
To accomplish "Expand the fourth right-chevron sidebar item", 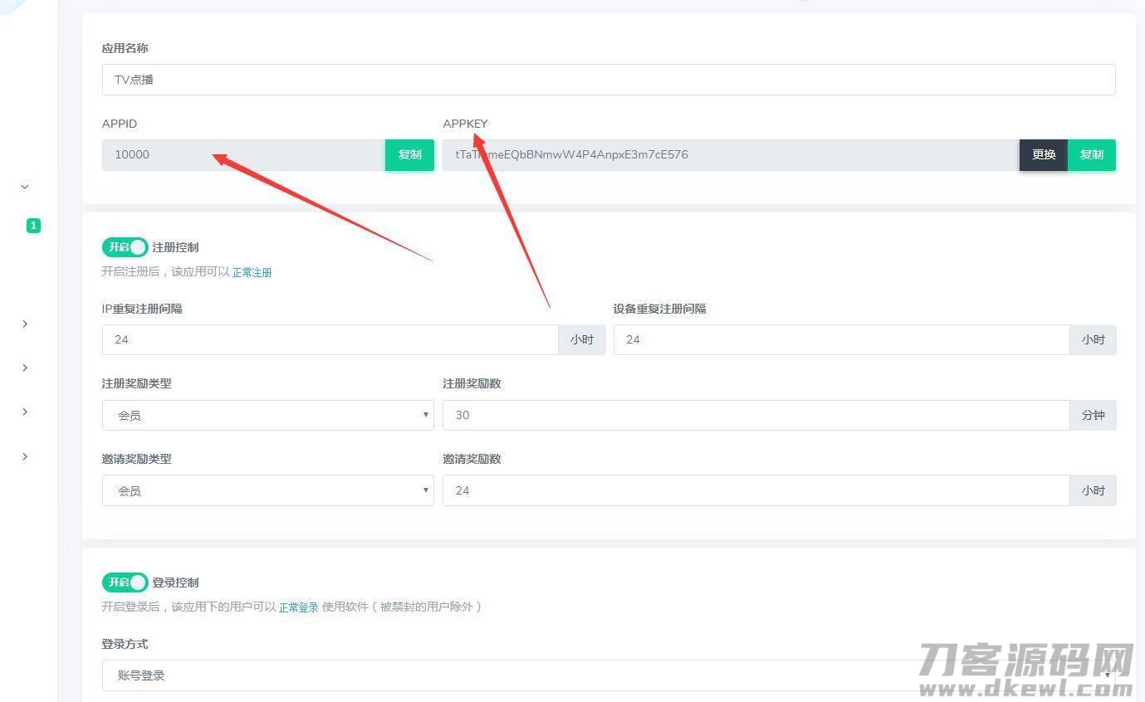I will click(25, 456).
